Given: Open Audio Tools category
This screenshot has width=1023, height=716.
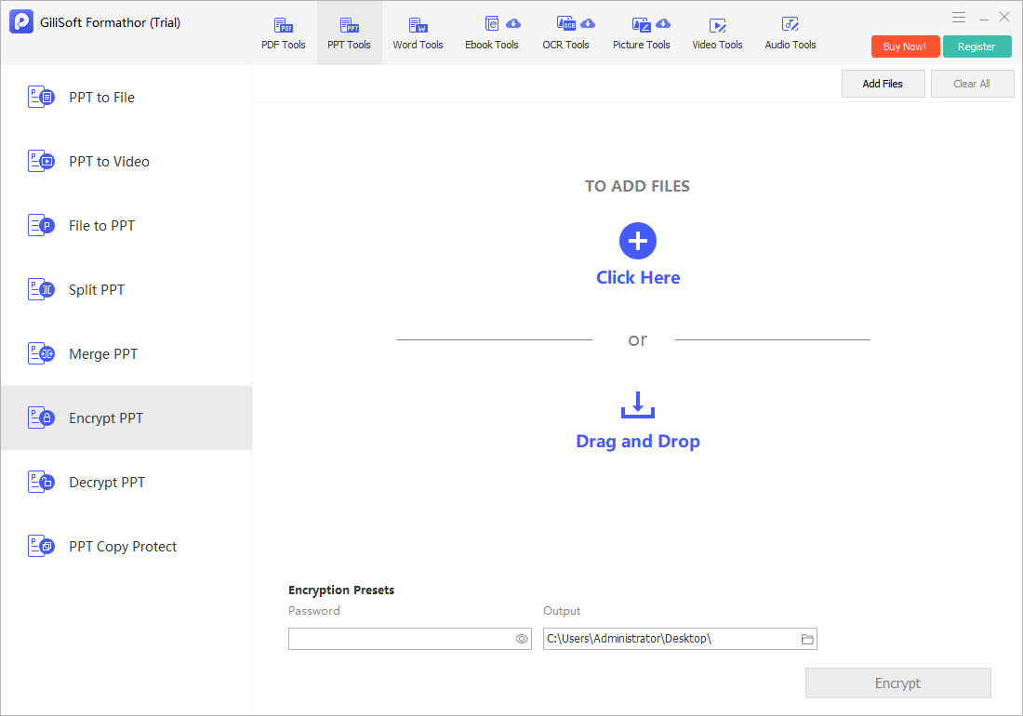Looking at the screenshot, I should (x=790, y=33).
